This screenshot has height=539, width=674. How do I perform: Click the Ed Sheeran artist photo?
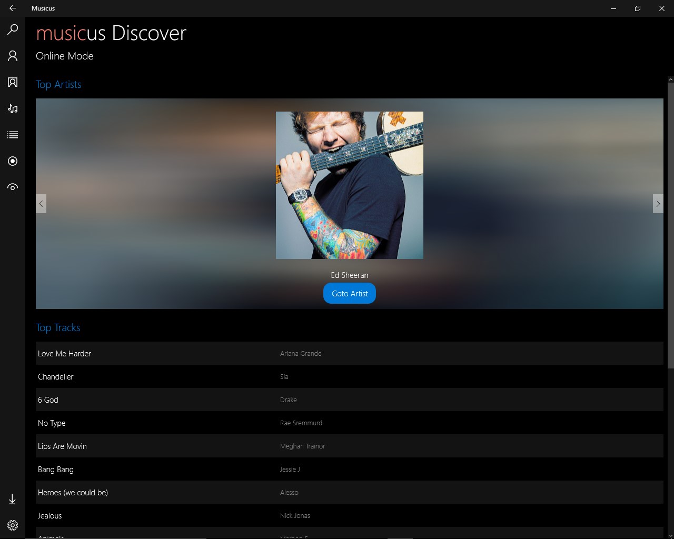coord(350,185)
